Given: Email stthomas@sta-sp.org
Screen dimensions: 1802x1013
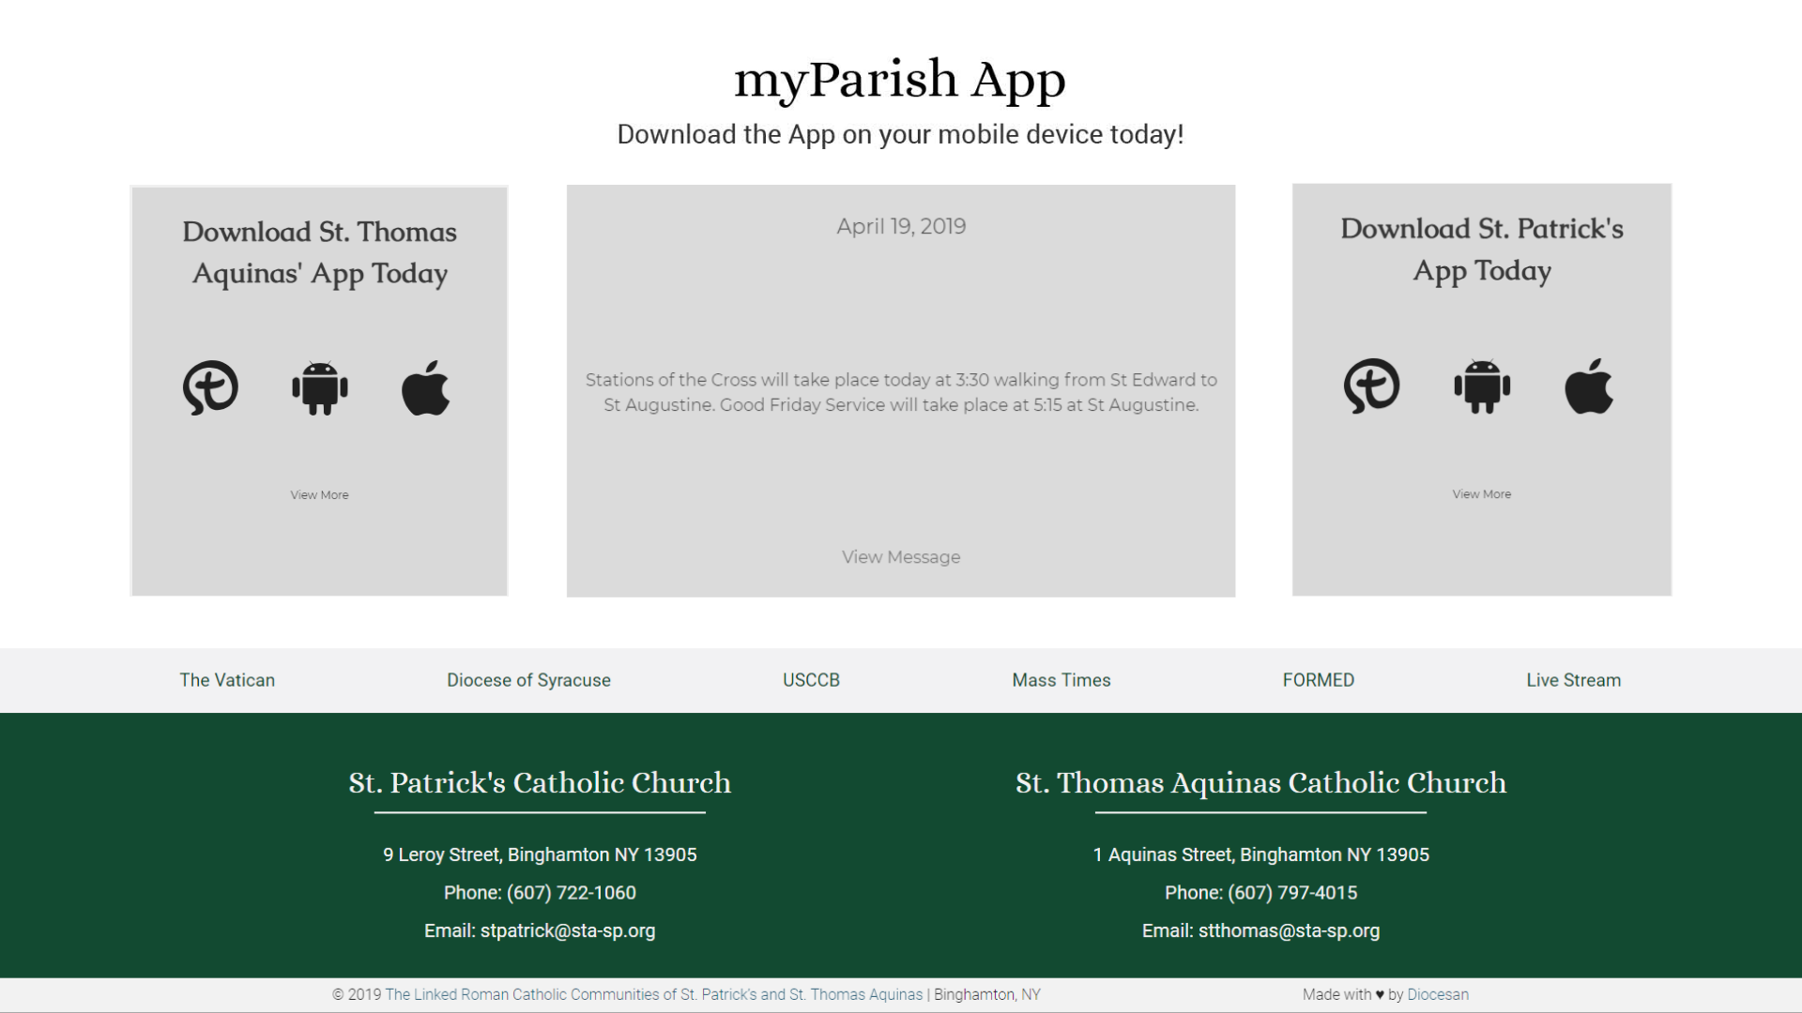Looking at the screenshot, I should pyautogui.click(x=1288, y=931).
